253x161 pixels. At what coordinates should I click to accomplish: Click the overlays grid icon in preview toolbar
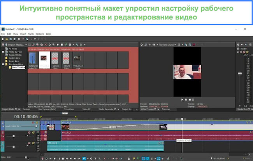tap(179, 45)
